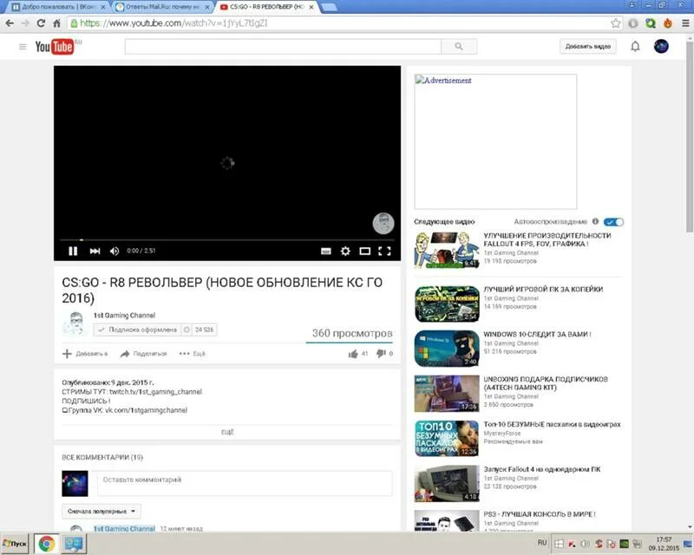Click the channel avatar under the title
Viewport: 694px width, 555px height.
tap(75, 324)
